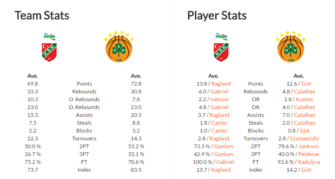Open Gist link in Points row
Image resolution: width=335 pixels, height=179 pixels.
point(306,84)
